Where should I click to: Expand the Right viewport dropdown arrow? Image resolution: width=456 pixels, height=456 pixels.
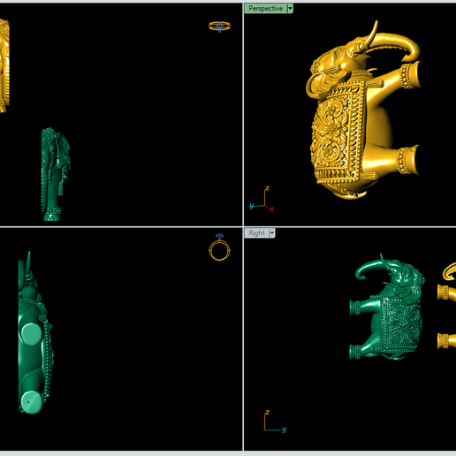272,233
